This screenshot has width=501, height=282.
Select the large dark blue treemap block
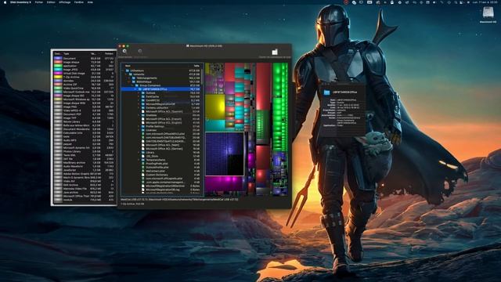click(225, 154)
